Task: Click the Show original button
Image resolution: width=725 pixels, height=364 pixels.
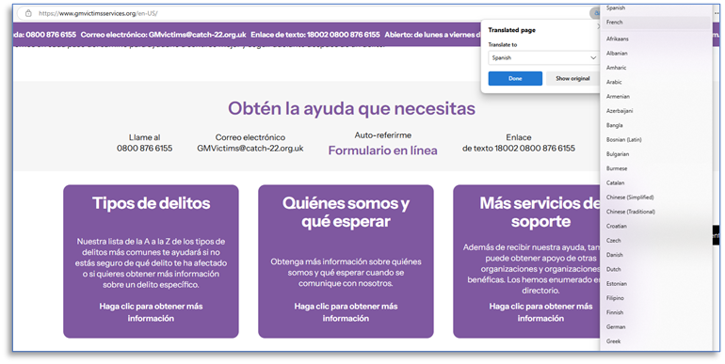Action: [572, 78]
